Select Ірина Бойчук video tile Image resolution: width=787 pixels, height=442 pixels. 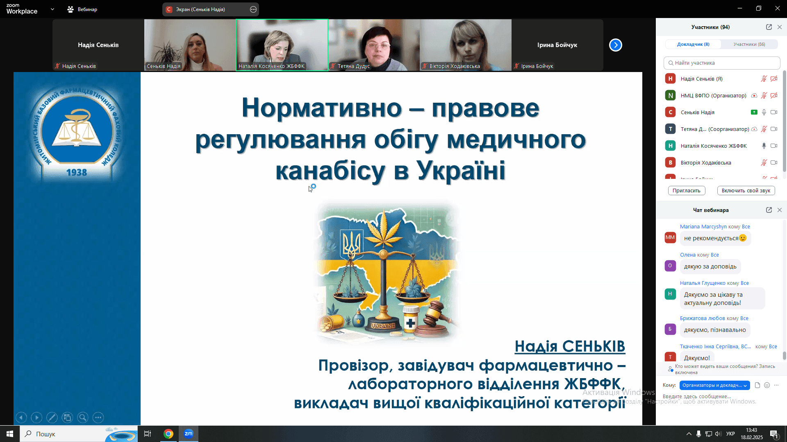[x=557, y=45]
